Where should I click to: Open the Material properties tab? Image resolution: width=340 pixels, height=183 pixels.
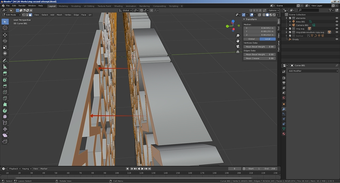coord(284,134)
